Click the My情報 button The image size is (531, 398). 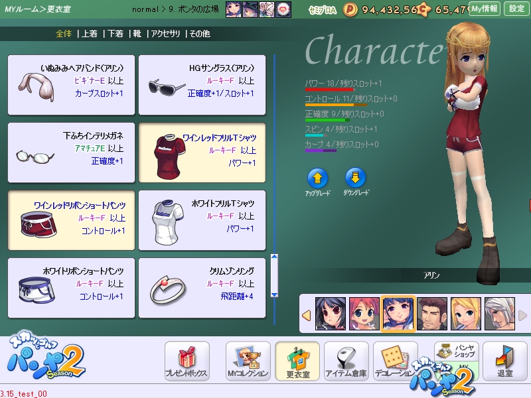pyautogui.click(x=484, y=9)
